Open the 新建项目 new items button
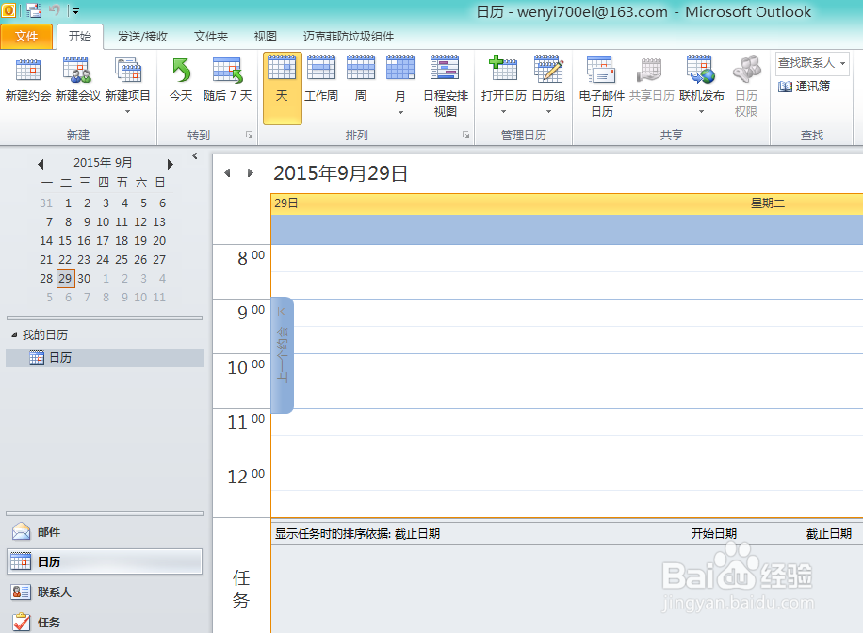Viewport: 863px width, 633px height. click(128, 86)
